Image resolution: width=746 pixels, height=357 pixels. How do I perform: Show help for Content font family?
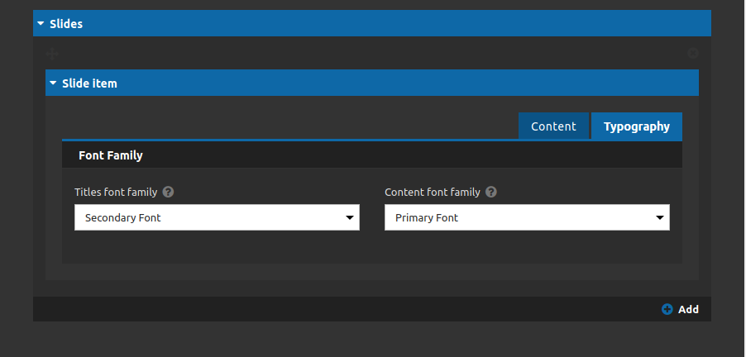pos(491,192)
